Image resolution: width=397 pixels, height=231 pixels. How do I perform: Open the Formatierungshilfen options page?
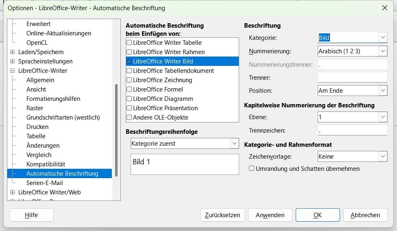53,99
